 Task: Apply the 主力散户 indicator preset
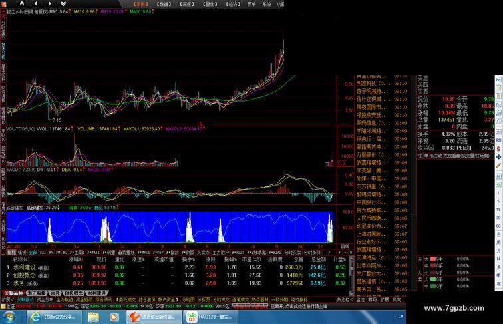(221, 253)
